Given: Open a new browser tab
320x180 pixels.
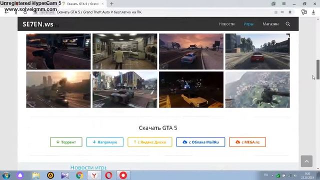Looking at the screenshot, I should 111,3.
